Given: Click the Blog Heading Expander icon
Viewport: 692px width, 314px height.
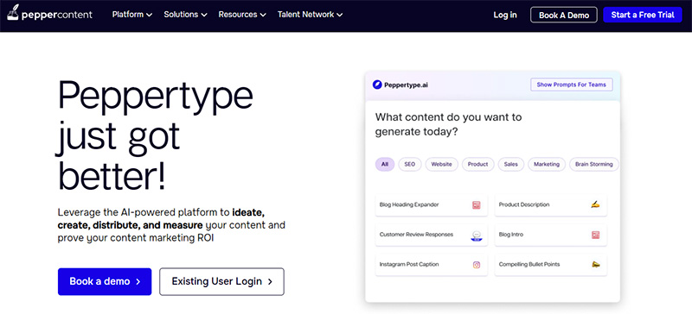Looking at the screenshot, I should click(x=476, y=204).
